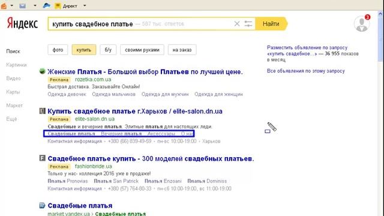The height and width of the screenshot is (216, 384).
Task: Expand Ещё in the sidebar
Action: pyautogui.click(x=11, y=119)
